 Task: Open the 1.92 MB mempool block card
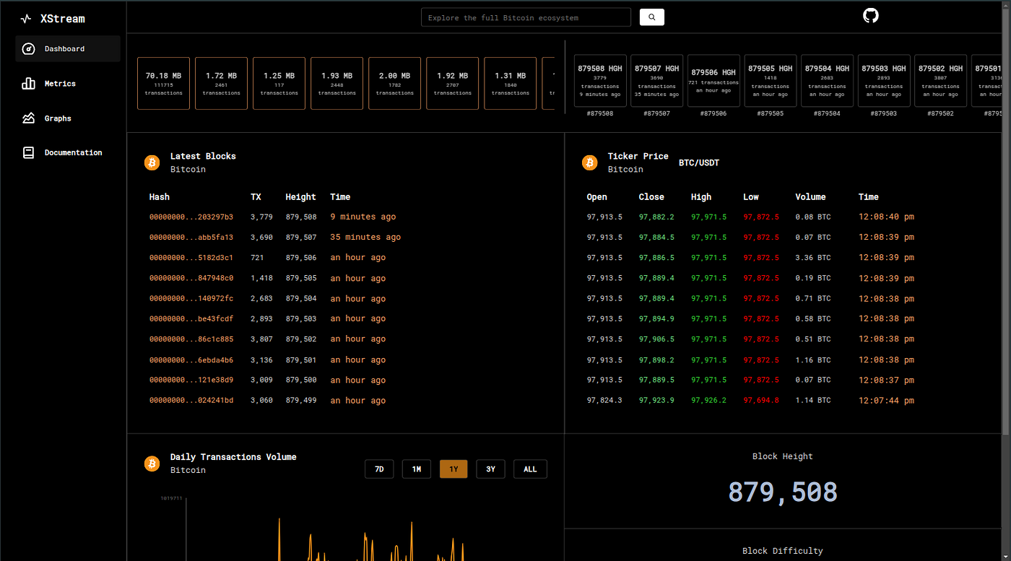(x=453, y=84)
